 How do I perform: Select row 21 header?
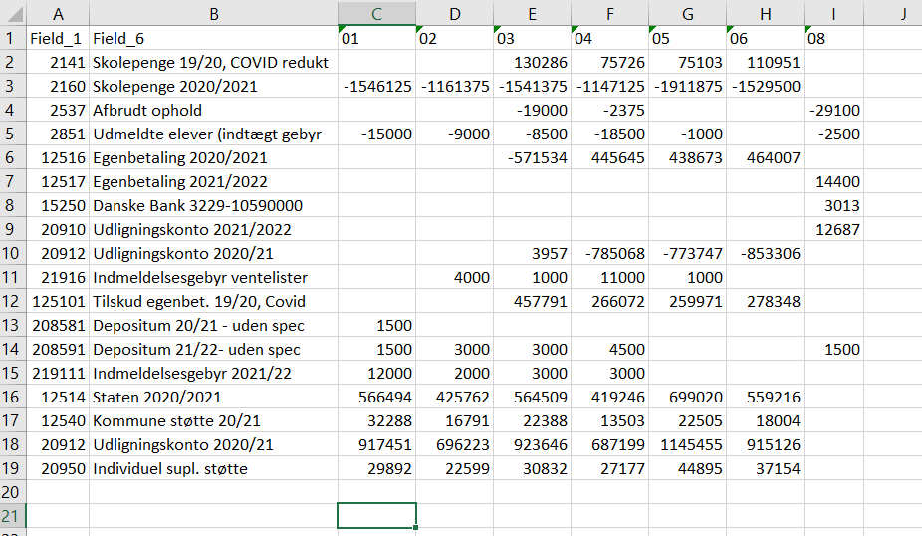pos(13,516)
